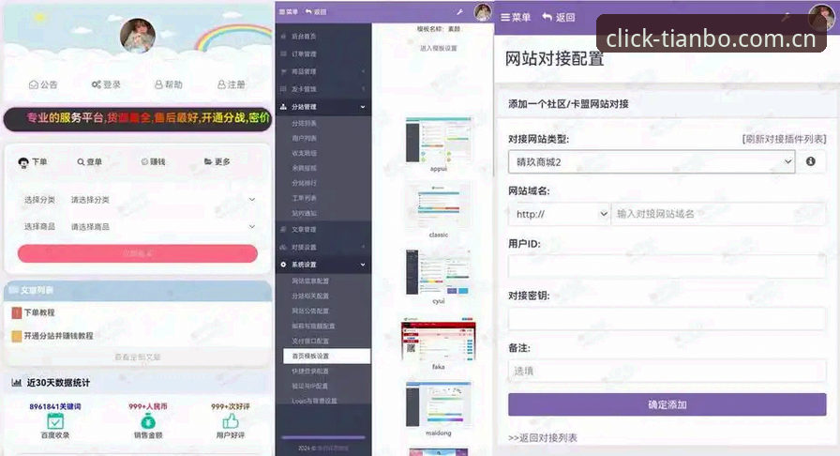Switch to the 赚钱 earn money tab
The width and height of the screenshot is (840, 456).
point(153,162)
